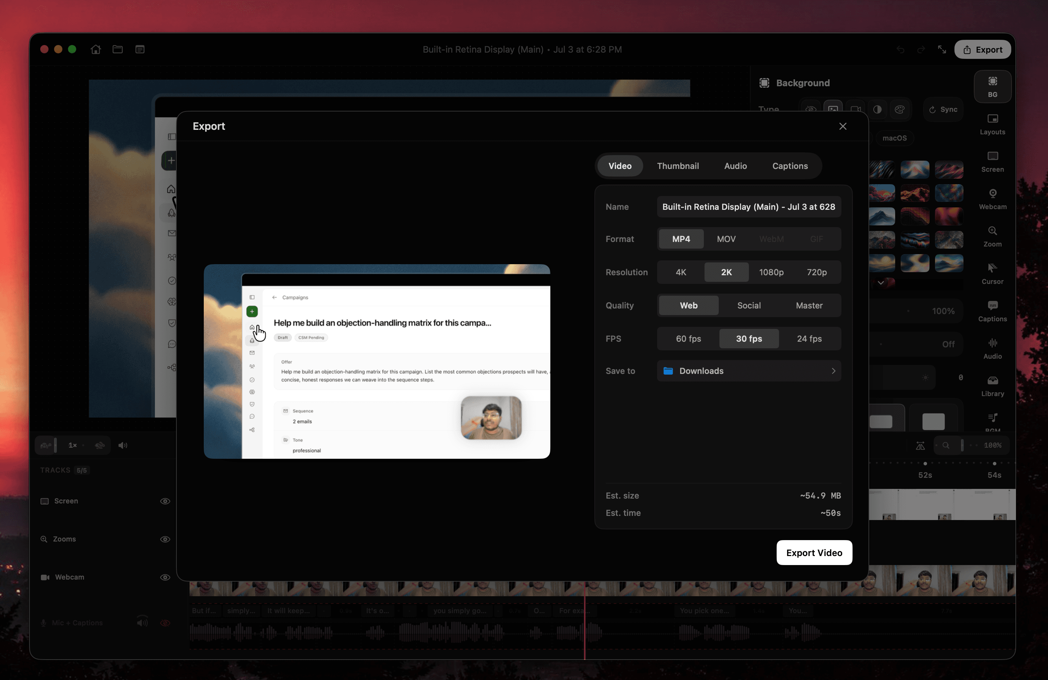Toggle visibility of the Zooms track
This screenshot has width=1048, height=680.
[165, 539]
